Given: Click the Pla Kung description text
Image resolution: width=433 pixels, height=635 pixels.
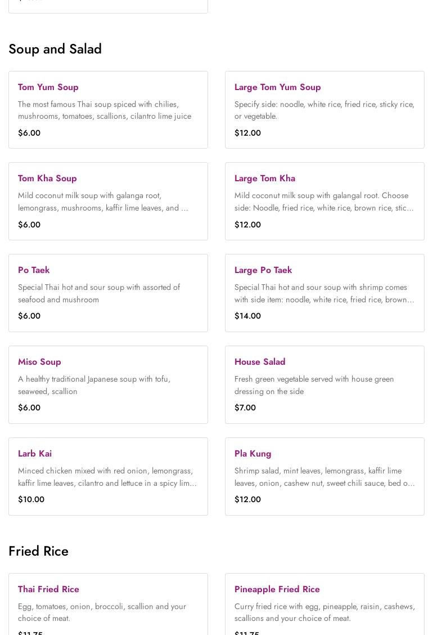Looking at the screenshot, I should point(324,477).
